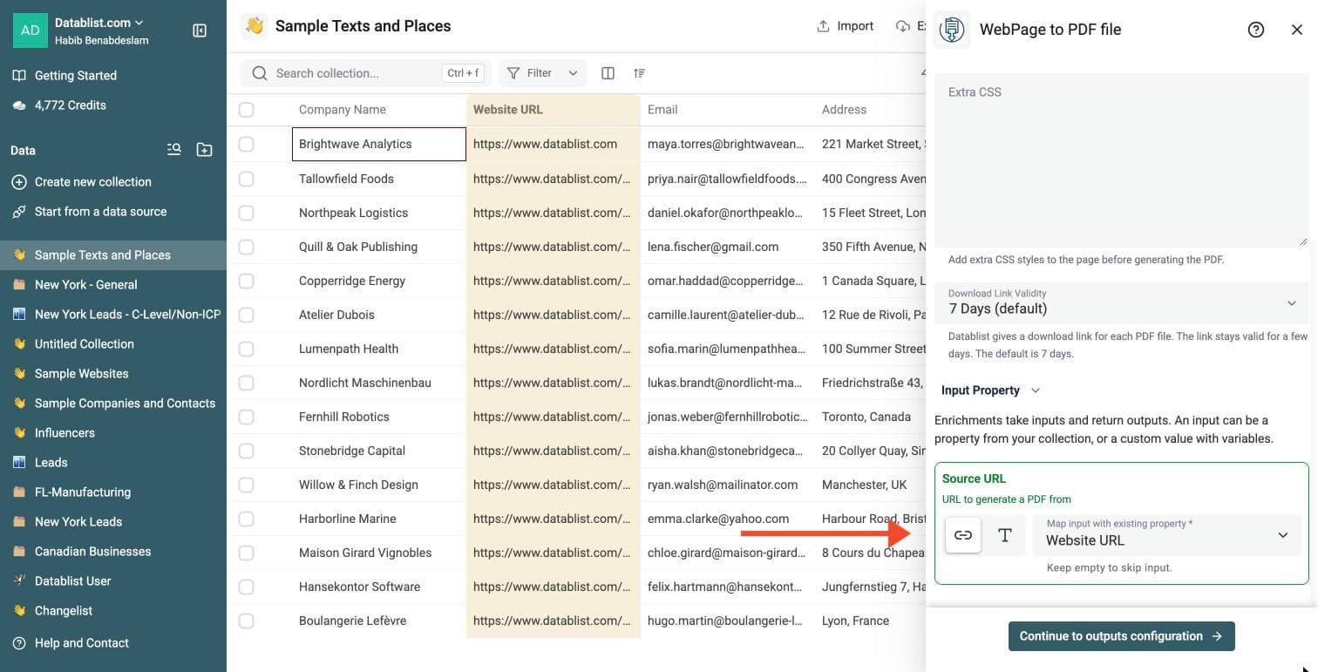This screenshot has height=672, width=1318.
Task: Check the Fernhill Robotics row checkbox
Action: (247, 417)
